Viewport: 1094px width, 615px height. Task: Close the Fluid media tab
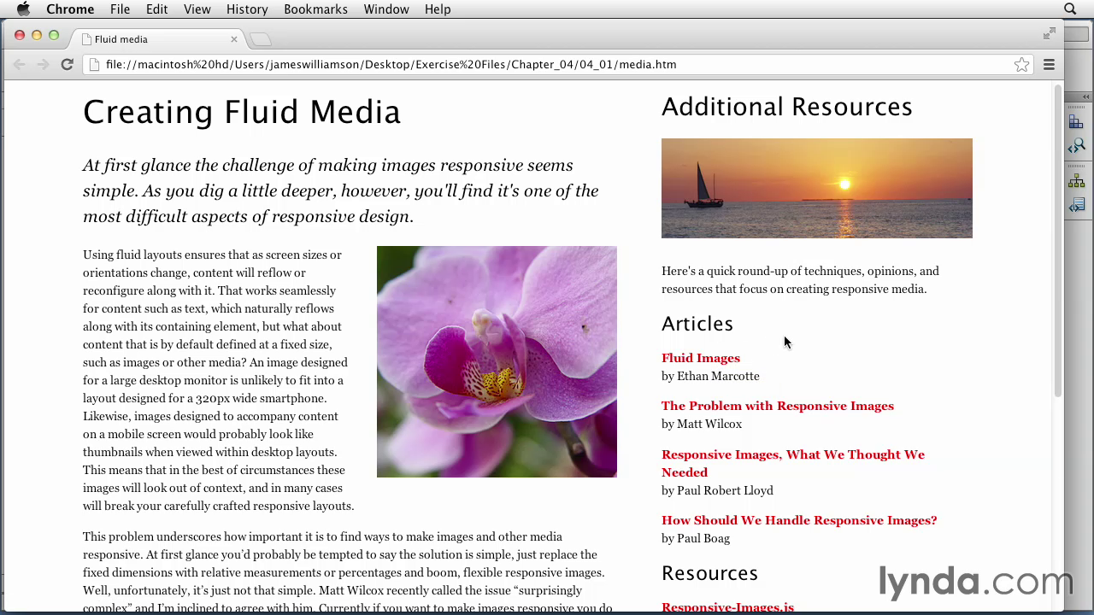[x=233, y=39]
